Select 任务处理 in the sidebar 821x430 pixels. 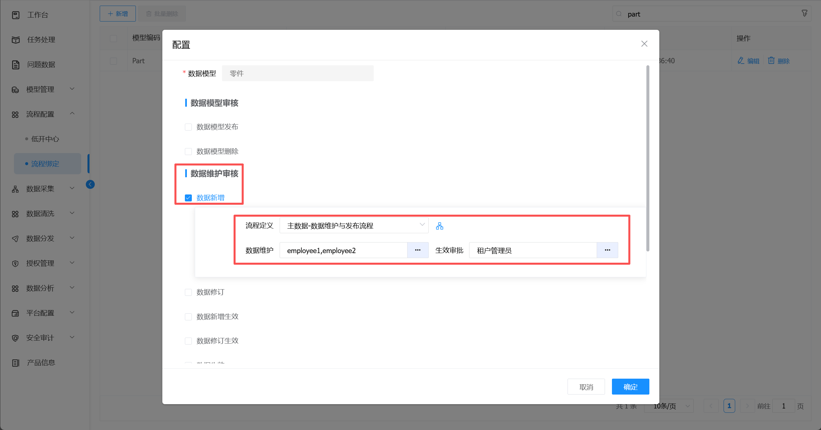point(41,40)
